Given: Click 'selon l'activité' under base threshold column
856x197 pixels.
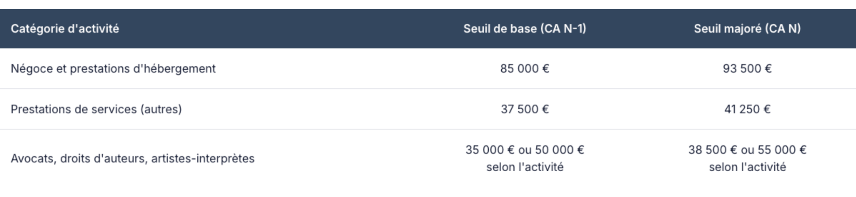Looking at the screenshot, I should [525, 167].
